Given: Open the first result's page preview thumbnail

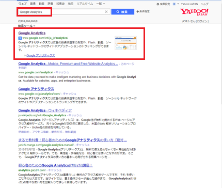Looking at the screenshot, I should (x=125, y=43).
